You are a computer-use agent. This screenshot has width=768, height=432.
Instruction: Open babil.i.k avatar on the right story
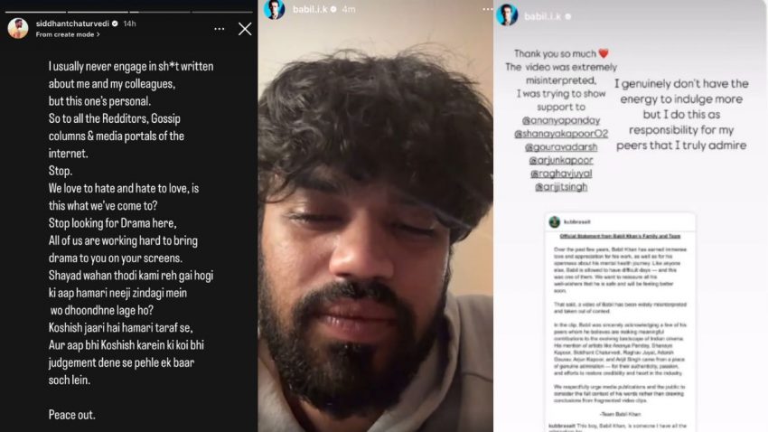[x=507, y=15]
